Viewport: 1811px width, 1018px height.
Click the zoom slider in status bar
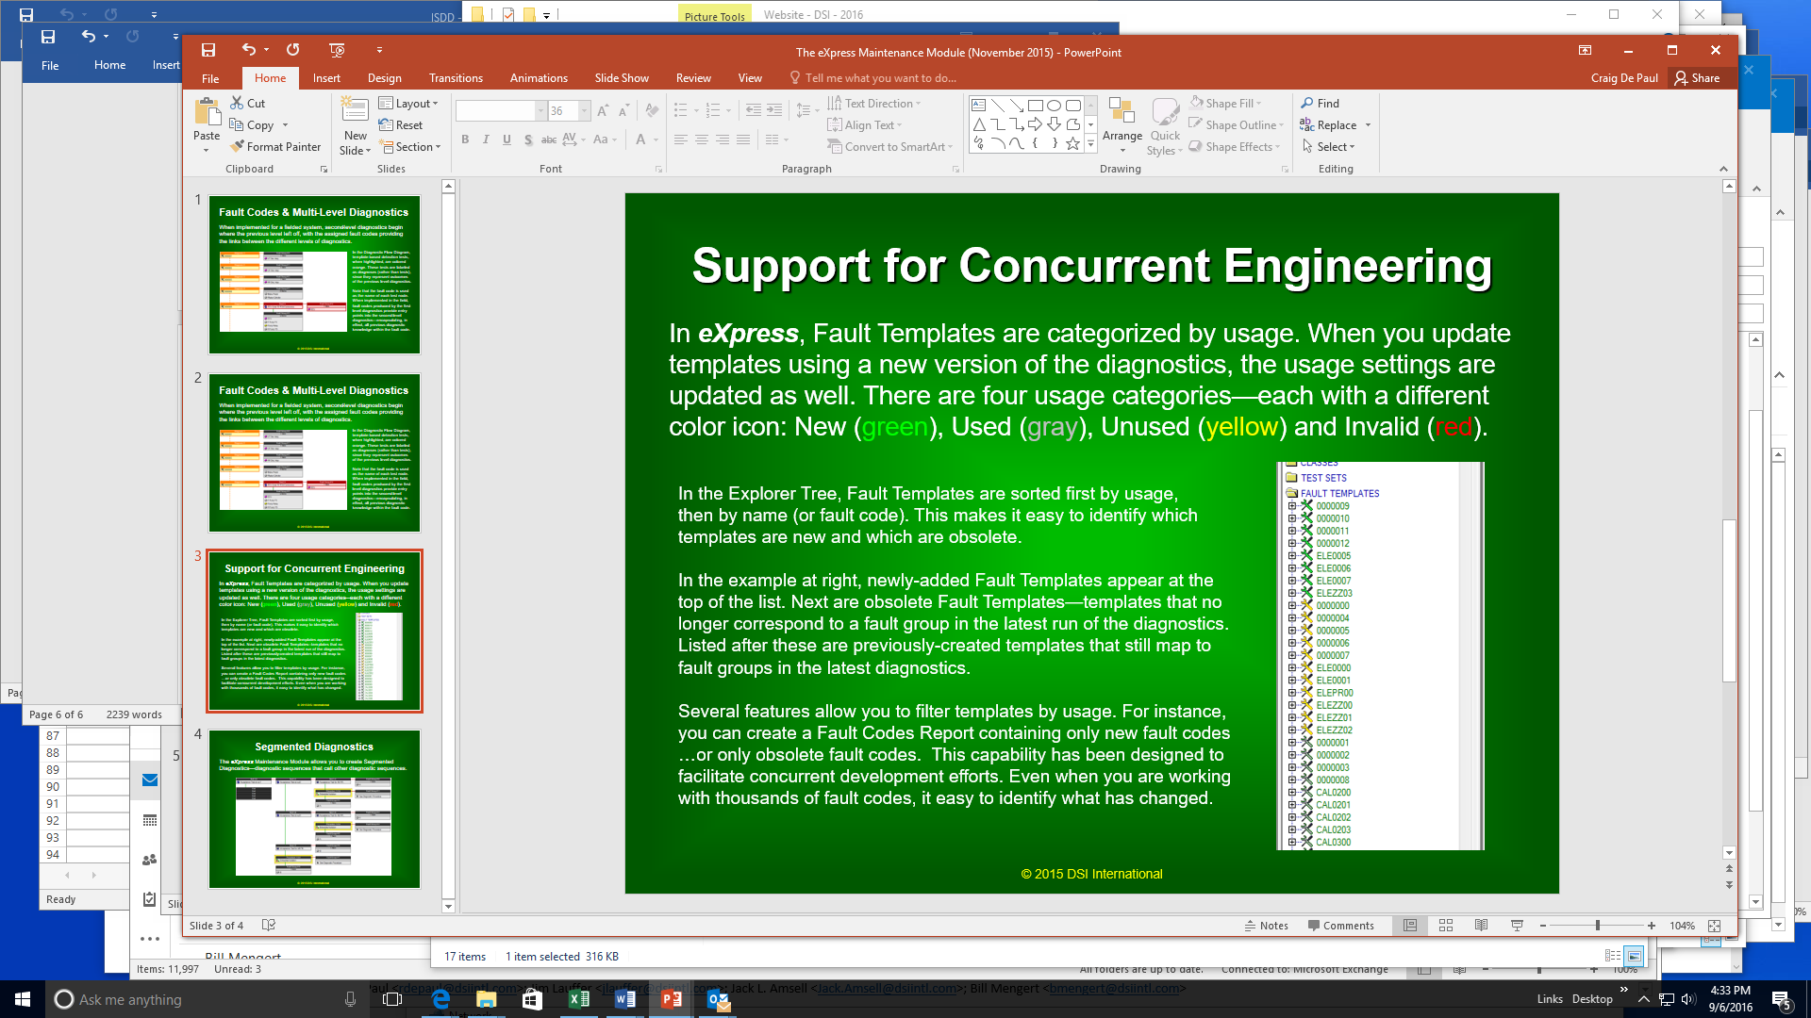coord(1597,926)
